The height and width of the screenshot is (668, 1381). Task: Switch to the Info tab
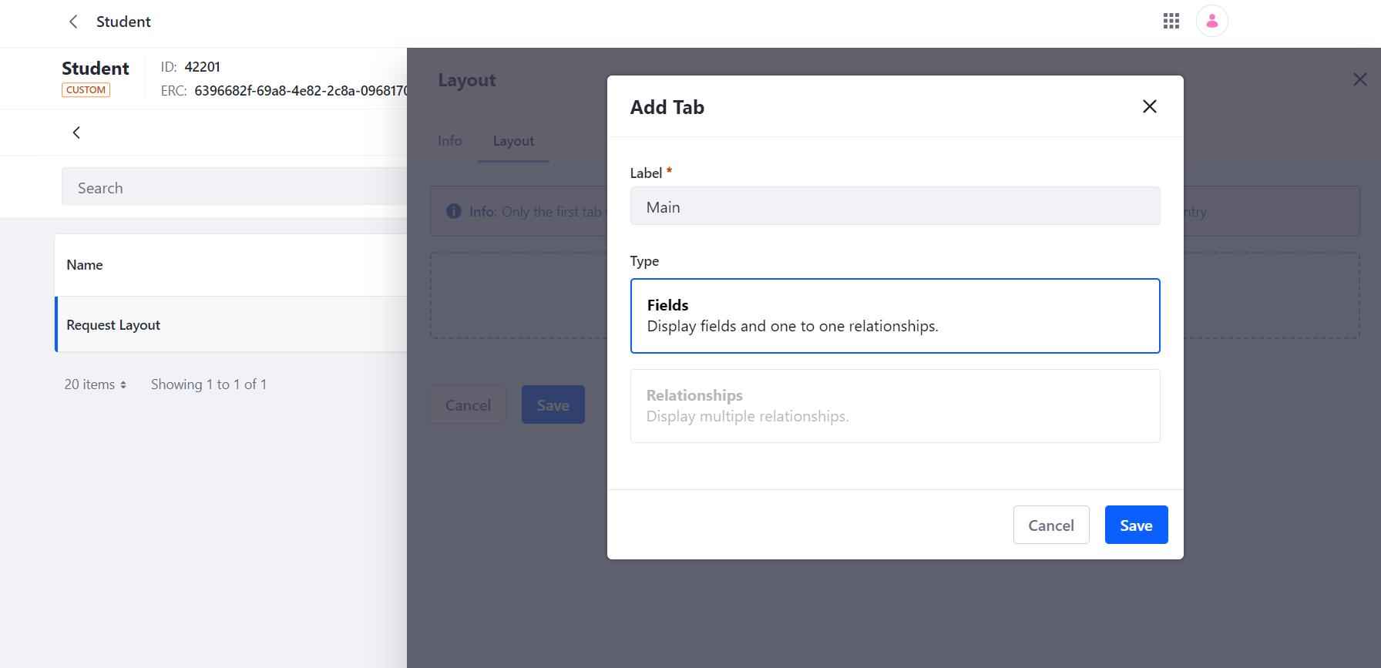(x=449, y=141)
